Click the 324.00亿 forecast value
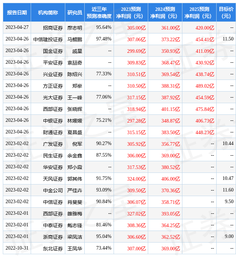 [x=136, y=179]
